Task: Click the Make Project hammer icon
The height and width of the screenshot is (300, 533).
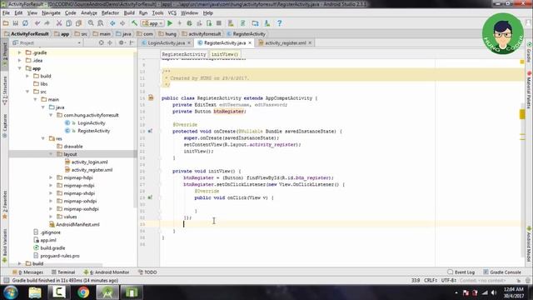Action: click(134, 23)
